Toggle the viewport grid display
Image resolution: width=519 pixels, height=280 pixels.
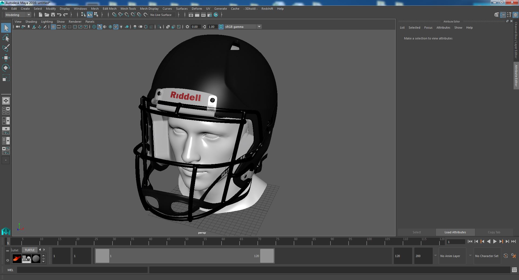(53, 27)
